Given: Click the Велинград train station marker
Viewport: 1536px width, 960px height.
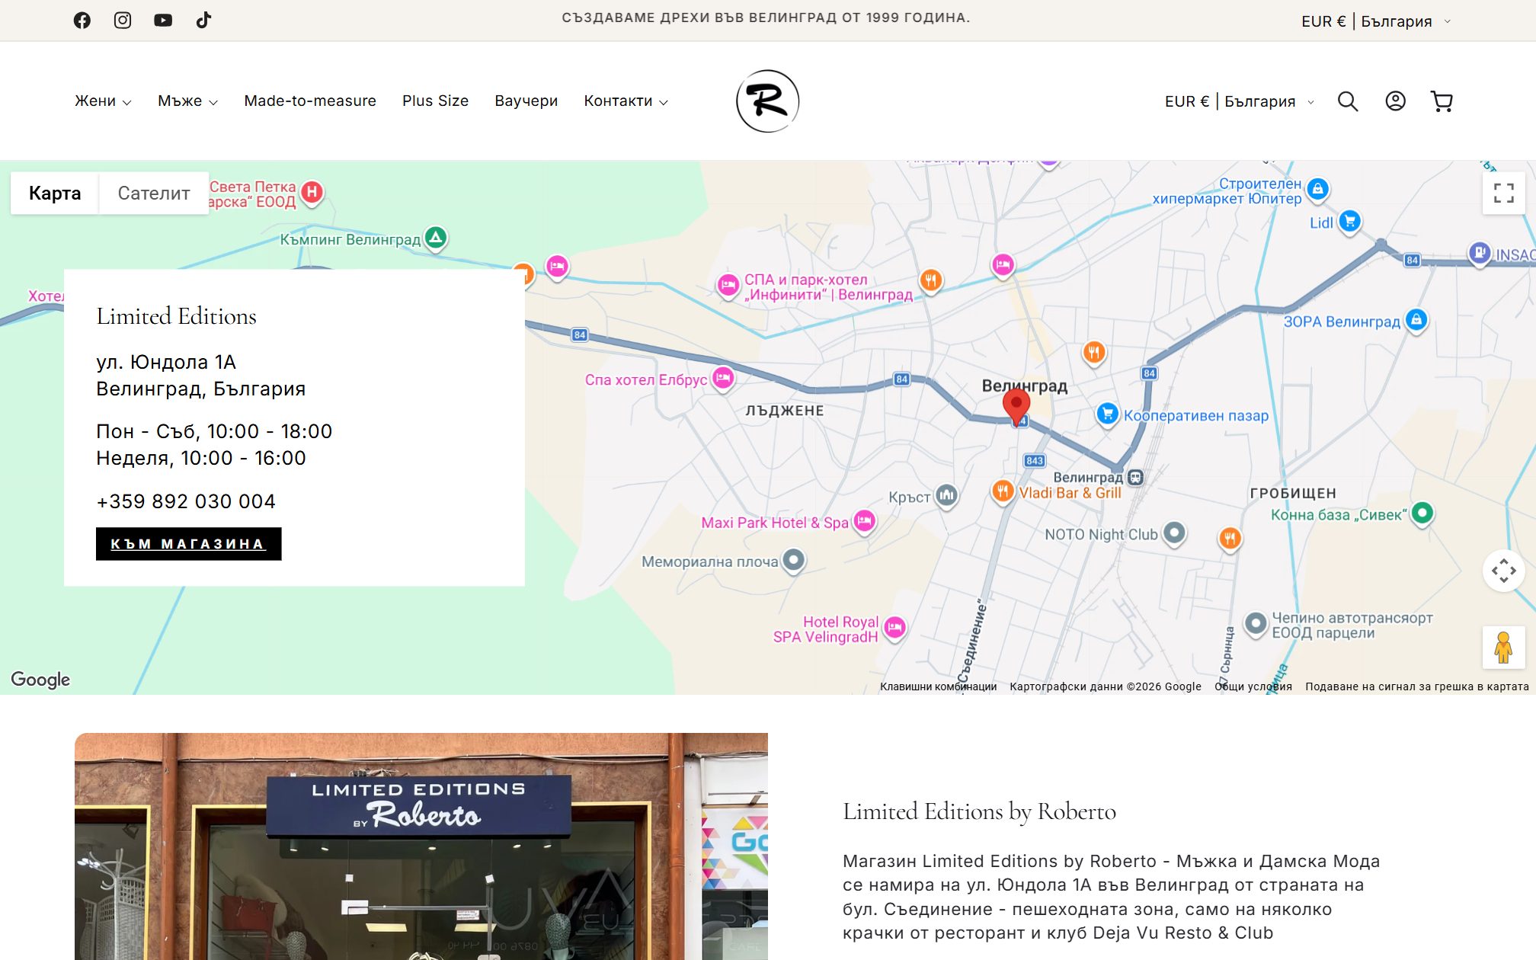Looking at the screenshot, I should click(x=1135, y=478).
